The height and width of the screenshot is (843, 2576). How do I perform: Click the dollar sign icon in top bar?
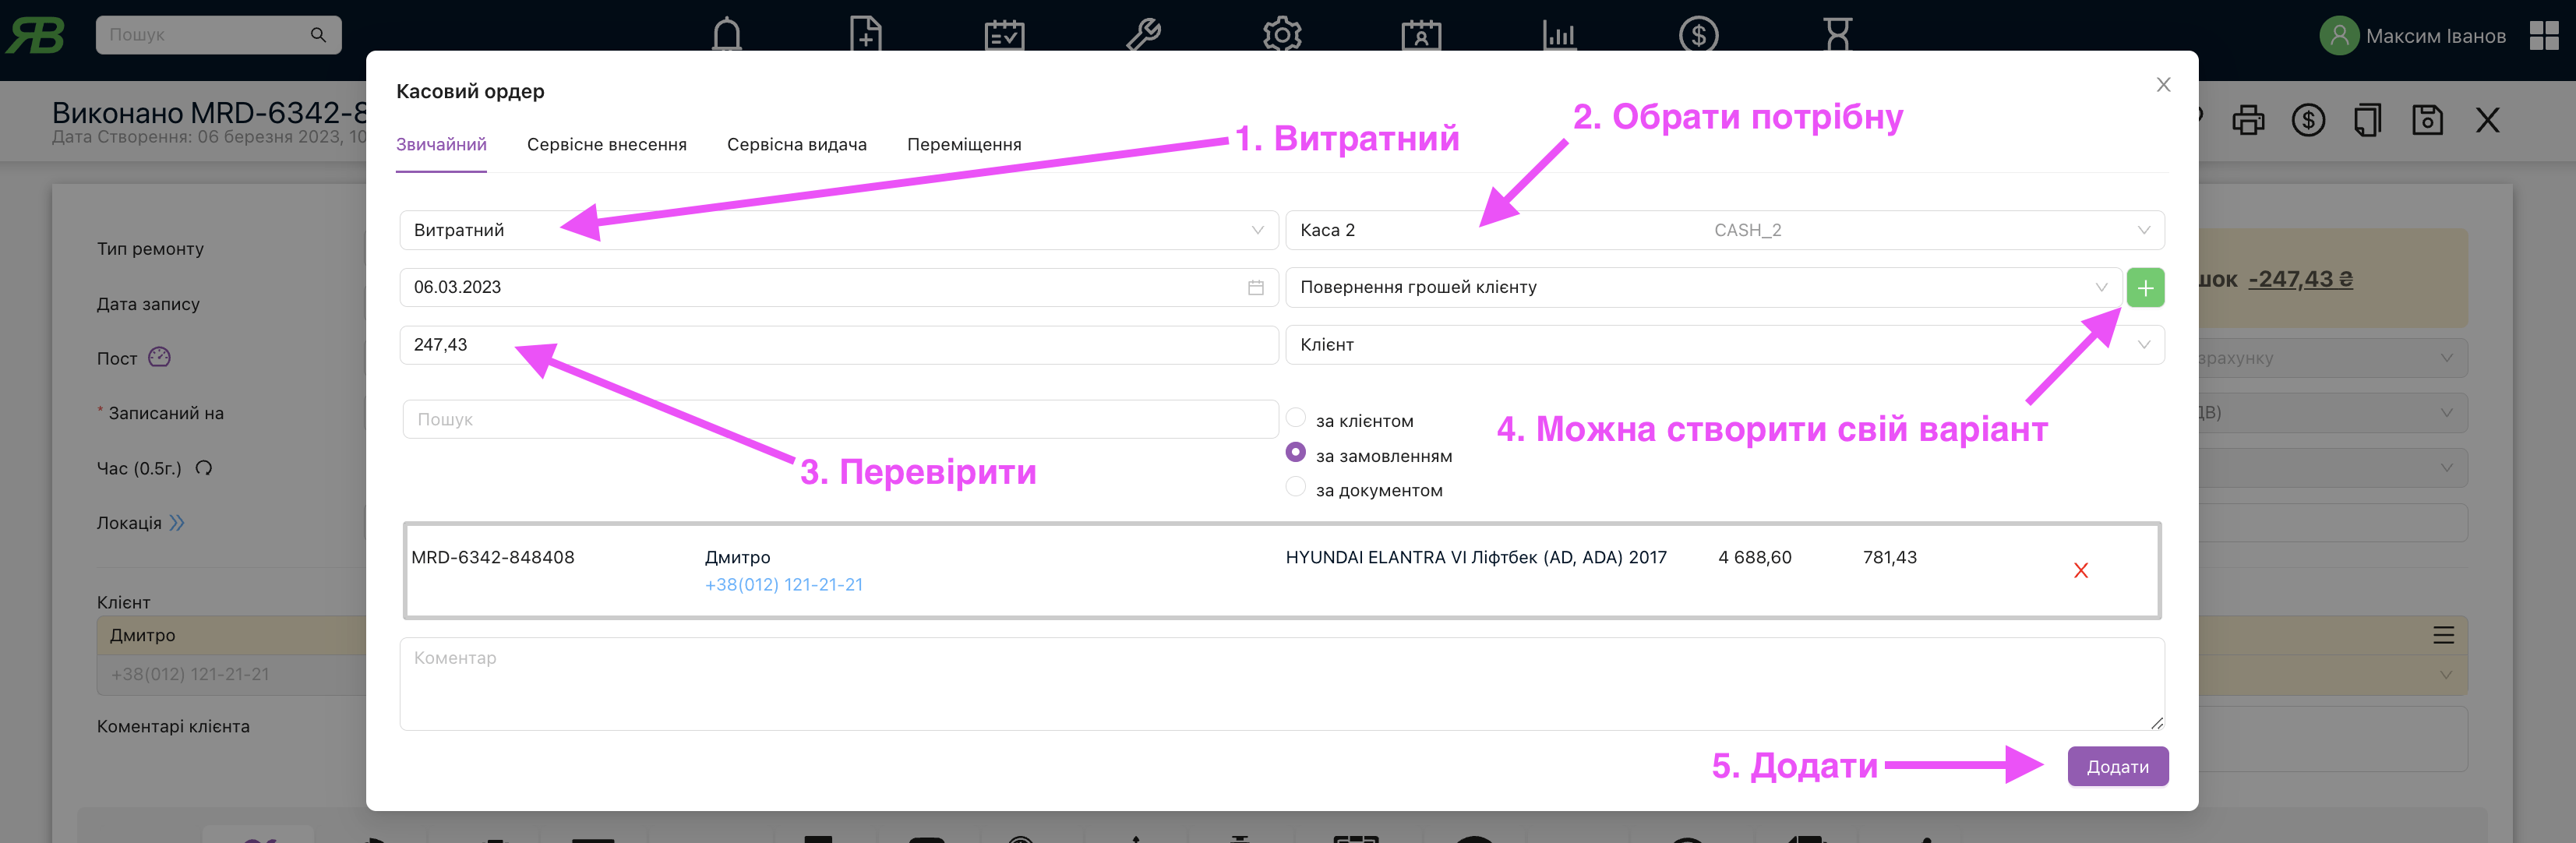[1698, 35]
